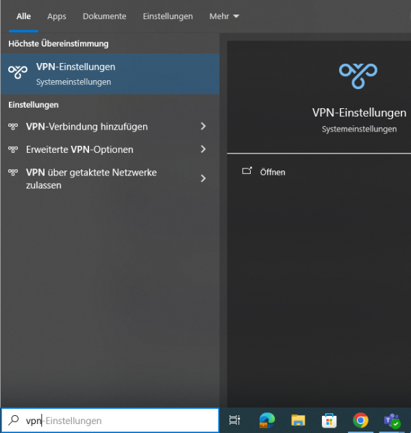Click VPN icon in top match row

(x=18, y=72)
